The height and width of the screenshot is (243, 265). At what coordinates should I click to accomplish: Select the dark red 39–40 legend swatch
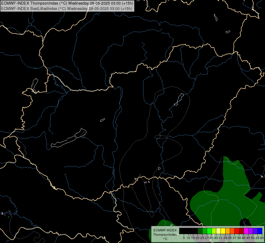tap(241, 231)
